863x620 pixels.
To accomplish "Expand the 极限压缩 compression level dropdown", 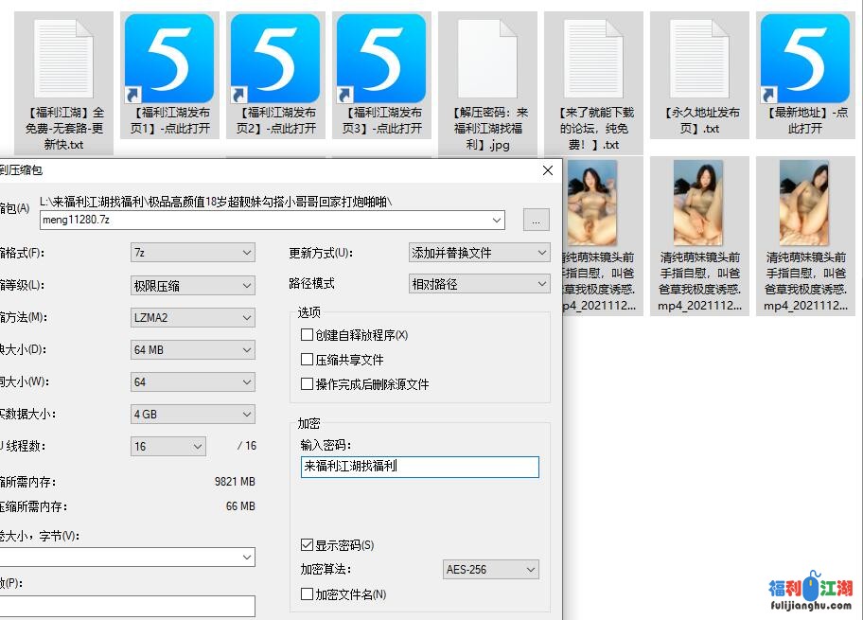I will [193, 285].
